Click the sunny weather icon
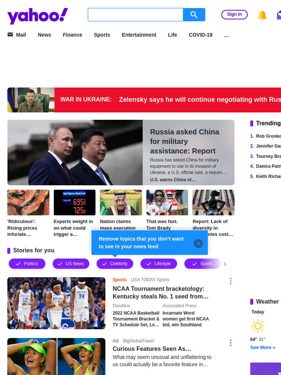Image resolution: width=281 pixels, height=375 pixels. pyautogui.click(x=258, y=326)
